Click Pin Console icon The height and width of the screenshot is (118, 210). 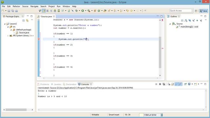(185, 84)
